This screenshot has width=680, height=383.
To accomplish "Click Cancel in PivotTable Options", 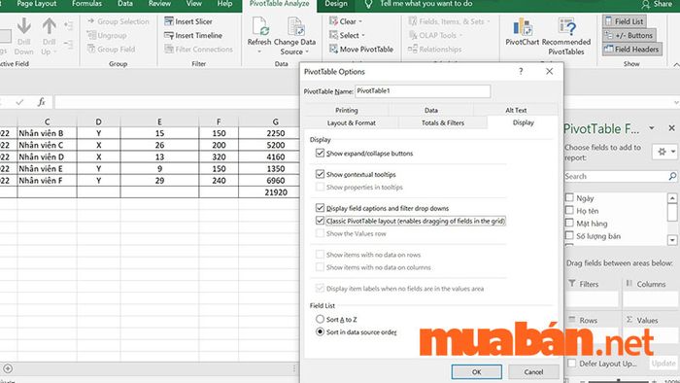I will pos(533,371).
